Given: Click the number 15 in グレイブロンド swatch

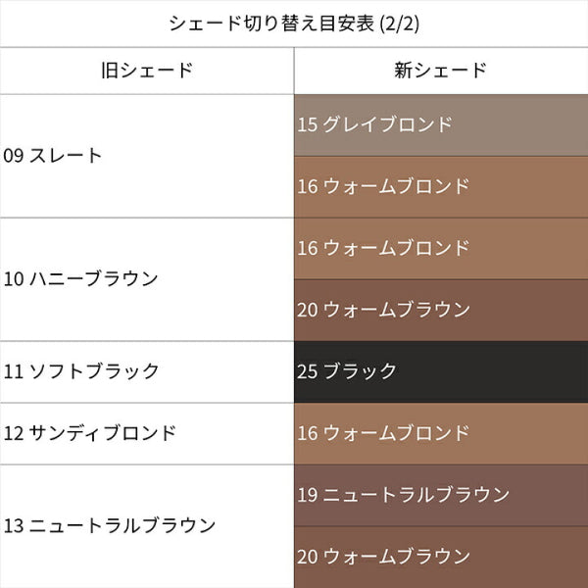Looking at the screenshot, I should (x=307, y=125).
